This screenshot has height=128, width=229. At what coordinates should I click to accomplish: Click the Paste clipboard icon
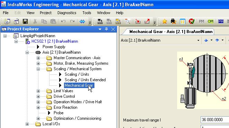[x=53, y=21]
